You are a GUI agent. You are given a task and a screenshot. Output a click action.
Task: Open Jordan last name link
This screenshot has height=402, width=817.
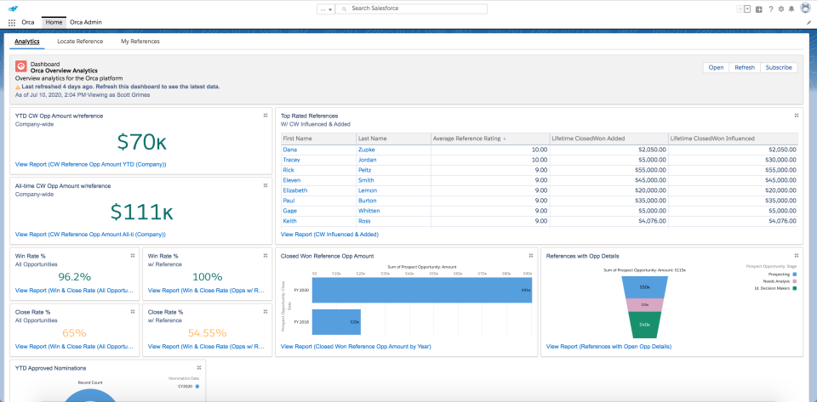tap(368, 160)
